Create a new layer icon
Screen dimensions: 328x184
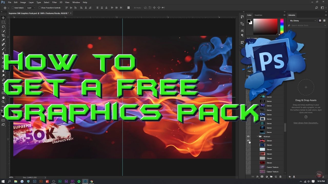click(276, 177)
